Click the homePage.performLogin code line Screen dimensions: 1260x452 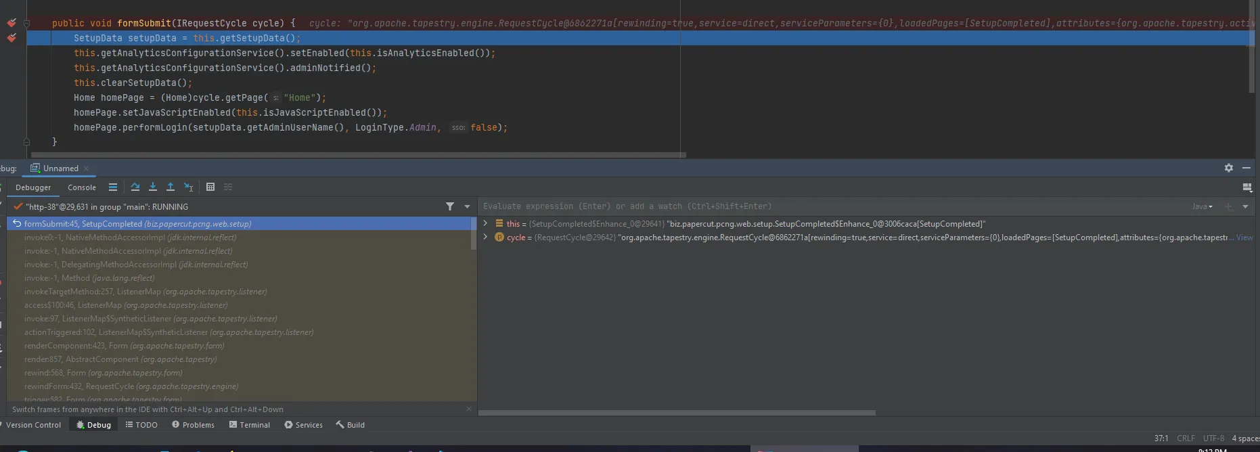pyautogui.click(x=291, y=127)
